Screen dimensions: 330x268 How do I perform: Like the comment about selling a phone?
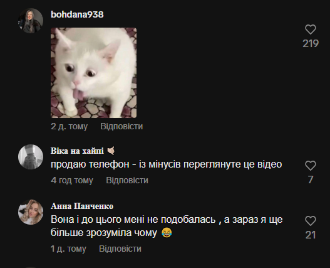[x=311, y=166]
